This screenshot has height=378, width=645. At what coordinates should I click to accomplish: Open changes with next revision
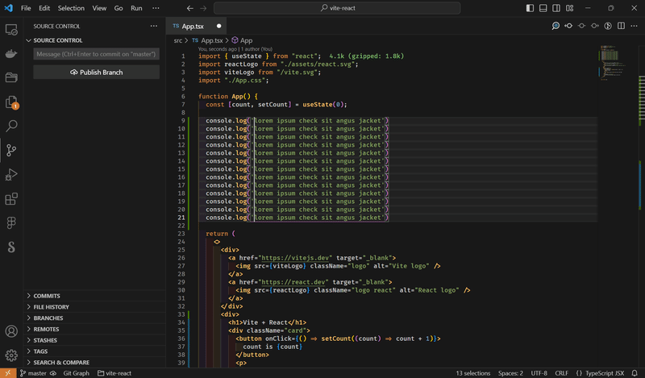(595, 26)
